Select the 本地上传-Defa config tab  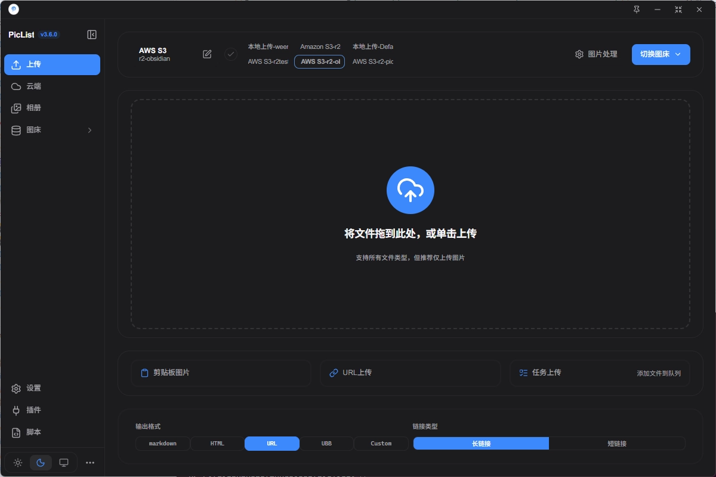(373, 47)
